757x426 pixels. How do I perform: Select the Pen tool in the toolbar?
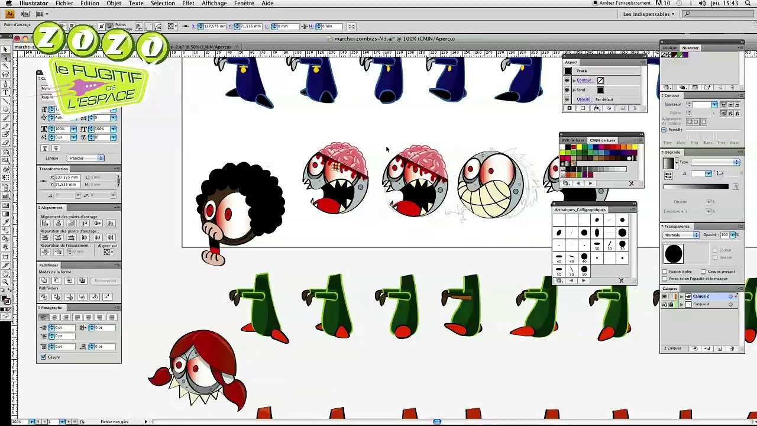[5, 84]
